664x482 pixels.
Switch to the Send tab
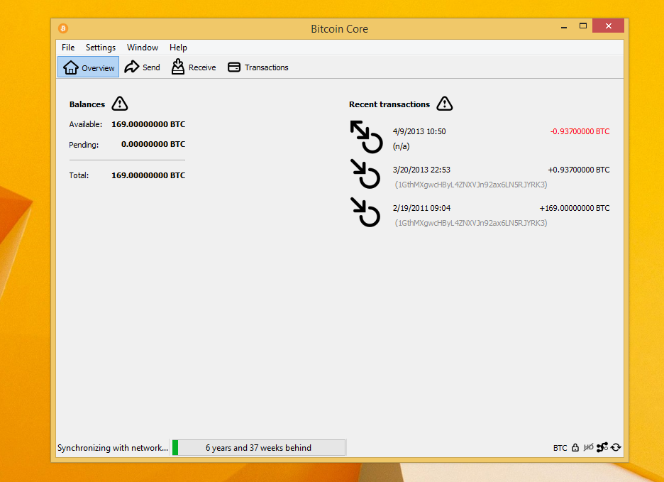tap(142, 67)
